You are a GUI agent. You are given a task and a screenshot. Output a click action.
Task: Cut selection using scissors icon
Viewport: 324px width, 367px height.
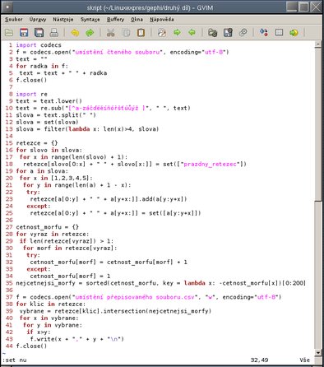(110, 33)
